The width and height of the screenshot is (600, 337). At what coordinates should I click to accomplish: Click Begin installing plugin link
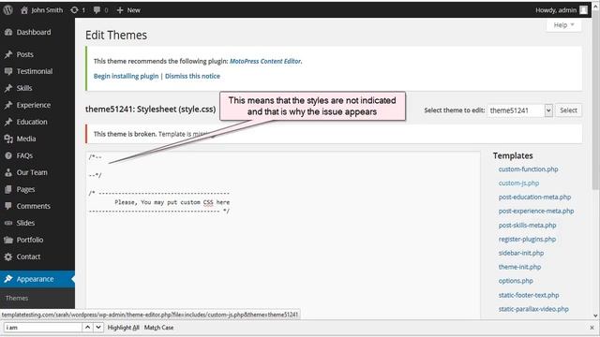[x=126, y=76]
